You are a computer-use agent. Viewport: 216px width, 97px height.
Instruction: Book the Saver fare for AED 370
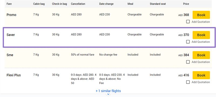click(201, 35)
